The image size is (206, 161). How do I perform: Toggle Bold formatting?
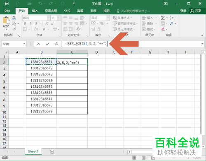(x=25, y=23)
